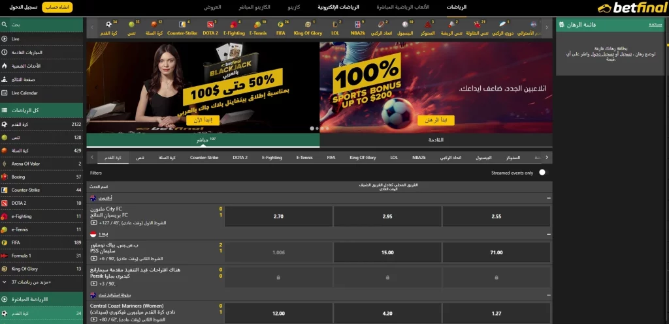Click the search magnifier icon in sidebar
The image size is (669, 324).
5,25
